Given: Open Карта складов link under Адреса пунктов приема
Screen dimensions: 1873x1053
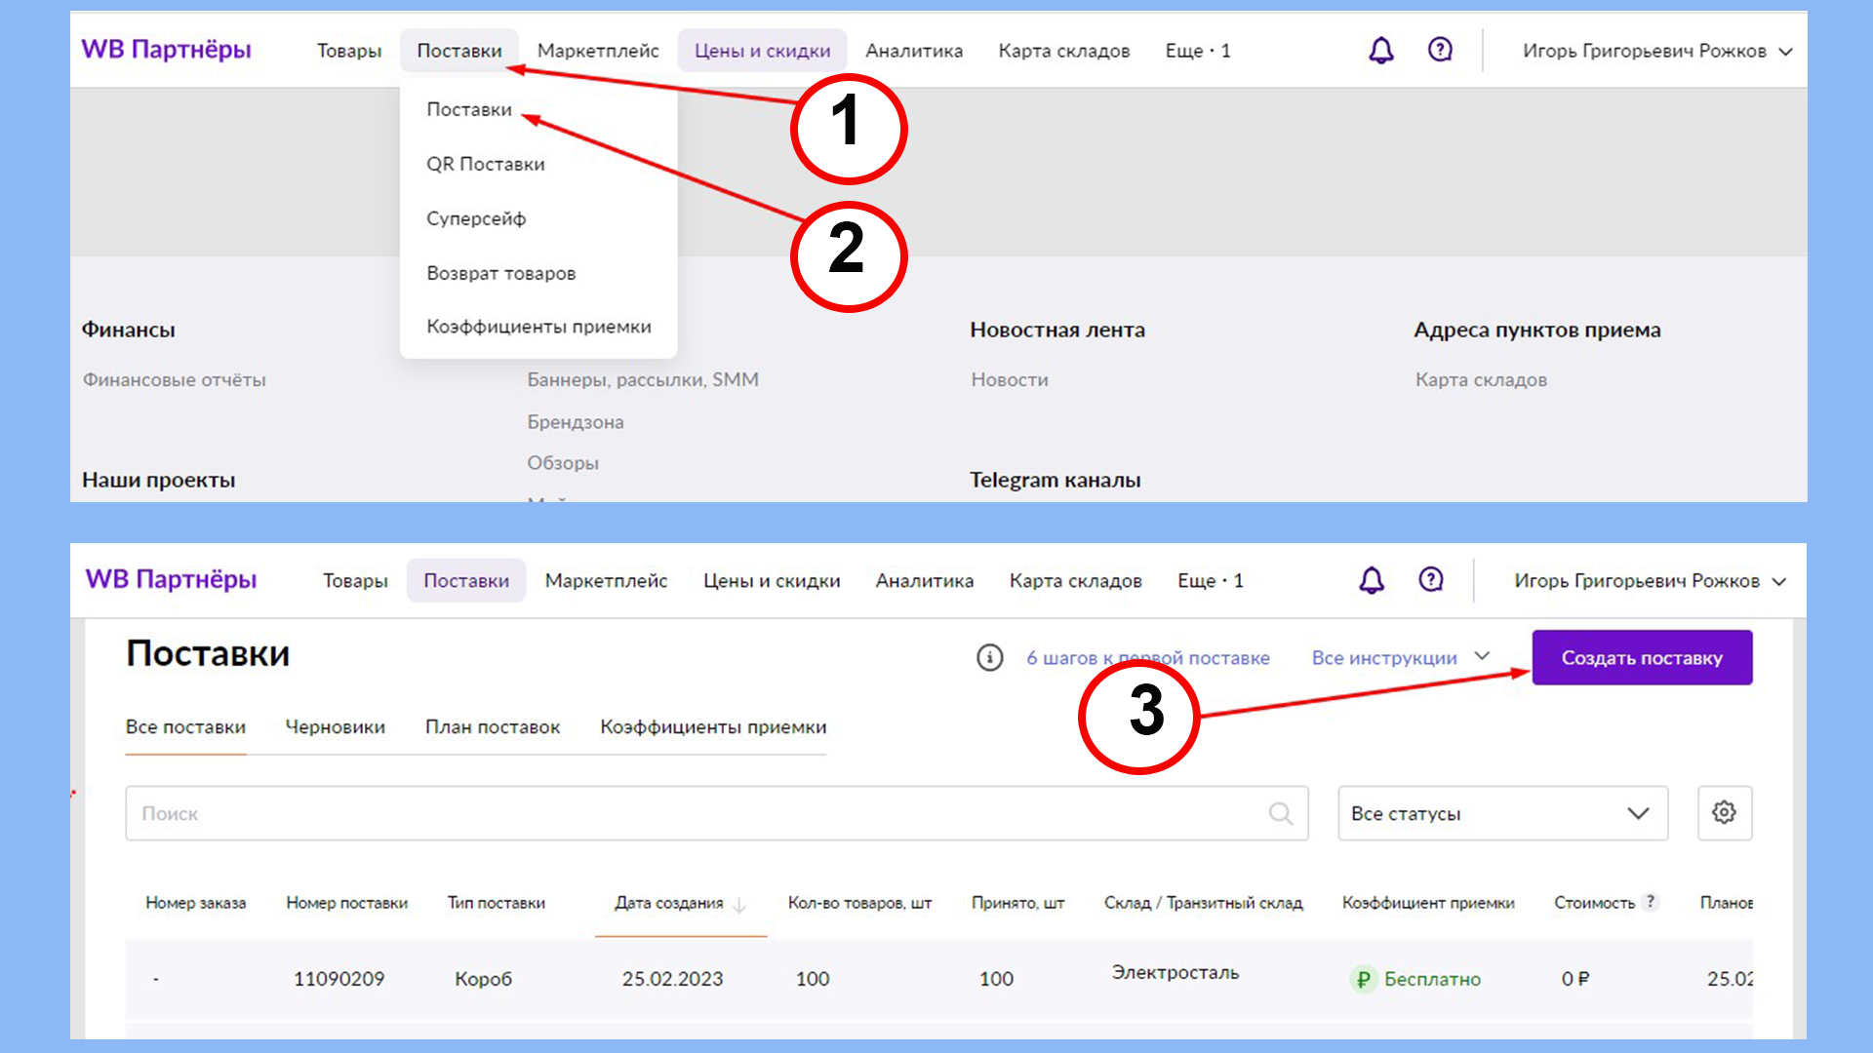Looking at the screenshot, I should [x=1481, y=380].
